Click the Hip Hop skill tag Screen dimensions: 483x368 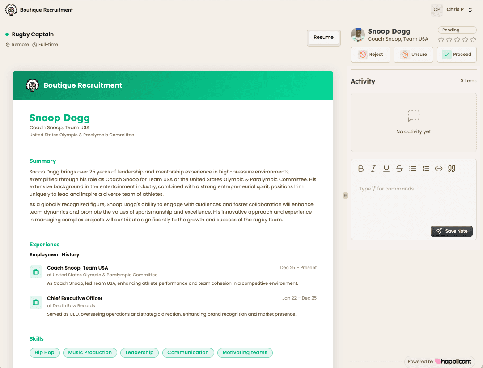pos(44,353)
